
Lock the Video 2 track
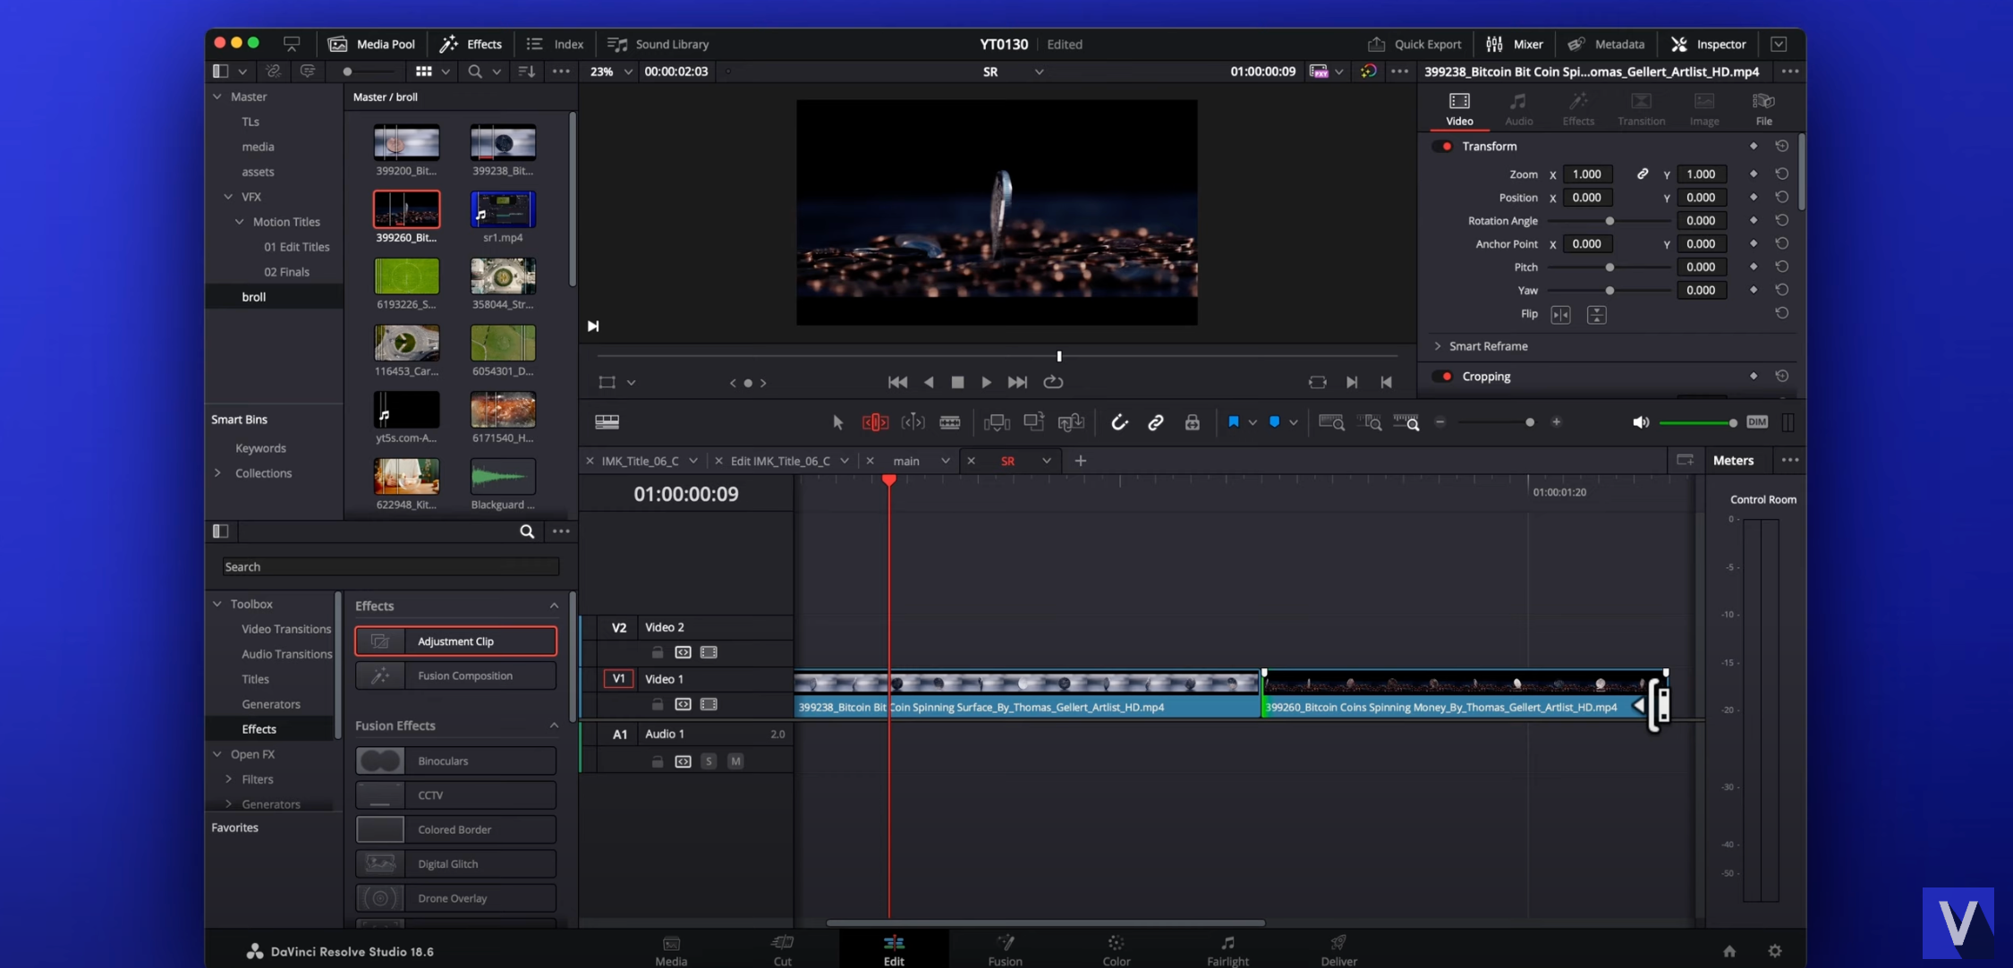click(x=658, y=652)
